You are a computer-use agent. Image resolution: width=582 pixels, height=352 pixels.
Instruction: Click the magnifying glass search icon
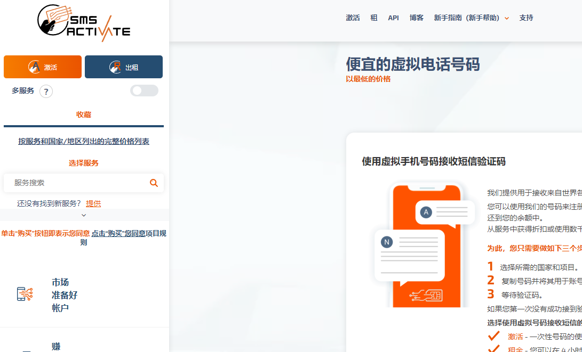point(154,183)
